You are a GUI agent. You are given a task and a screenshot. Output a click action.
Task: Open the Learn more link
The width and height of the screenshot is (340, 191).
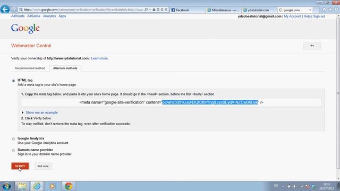click(x=99, y=58)
